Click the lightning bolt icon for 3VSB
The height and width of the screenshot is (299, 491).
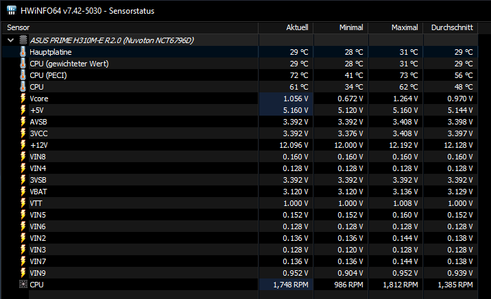[23, 180]
